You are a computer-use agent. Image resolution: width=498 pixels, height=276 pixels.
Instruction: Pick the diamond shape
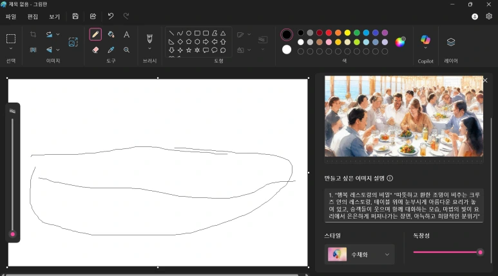click(x=180, y=42)
